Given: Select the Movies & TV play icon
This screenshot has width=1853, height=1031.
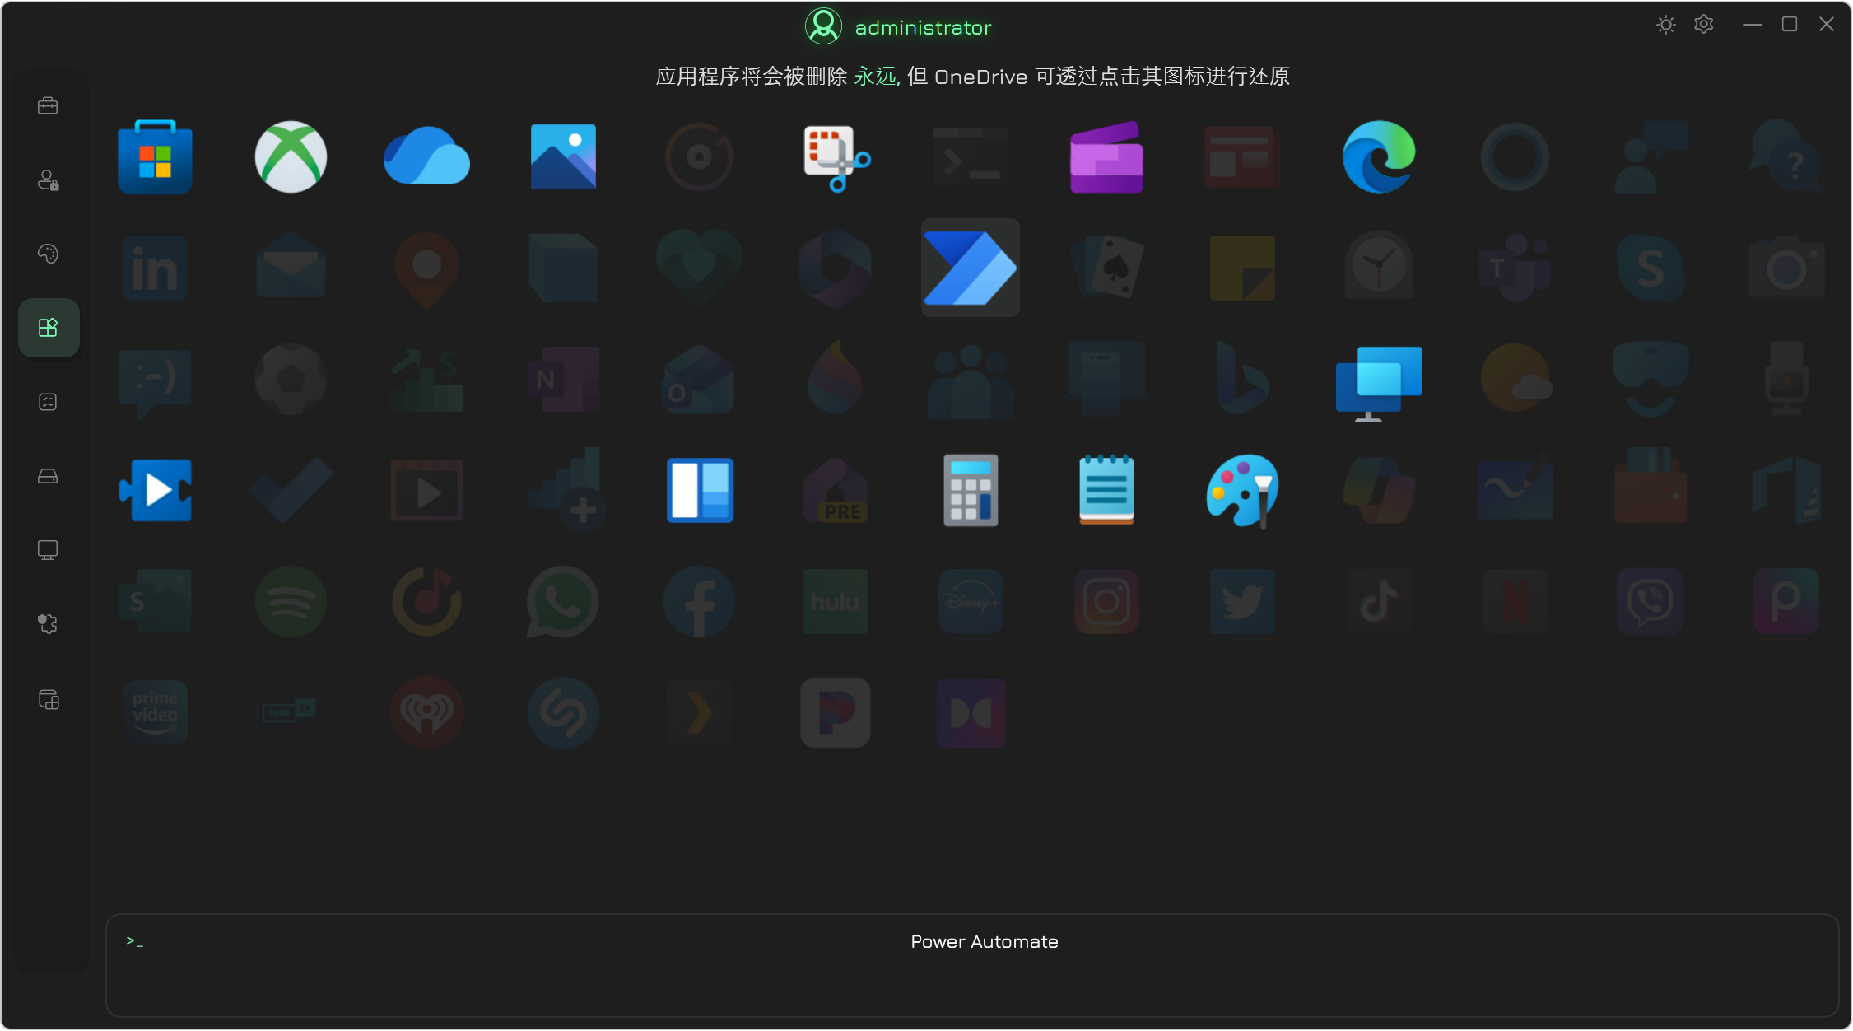Looking at the screenshot, I should click(155, 490).
